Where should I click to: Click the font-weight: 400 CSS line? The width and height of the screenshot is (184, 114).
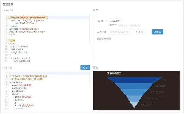pyautogui.click(x=22, y=61)
